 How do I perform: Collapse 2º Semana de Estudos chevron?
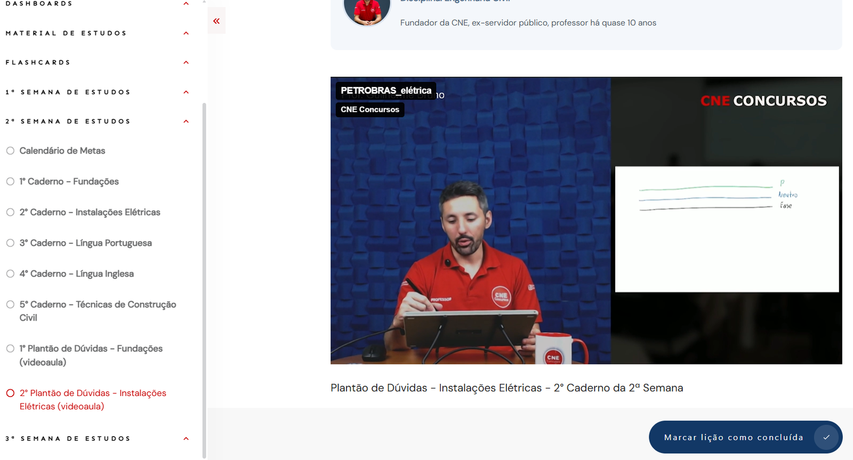coord(186,122)
